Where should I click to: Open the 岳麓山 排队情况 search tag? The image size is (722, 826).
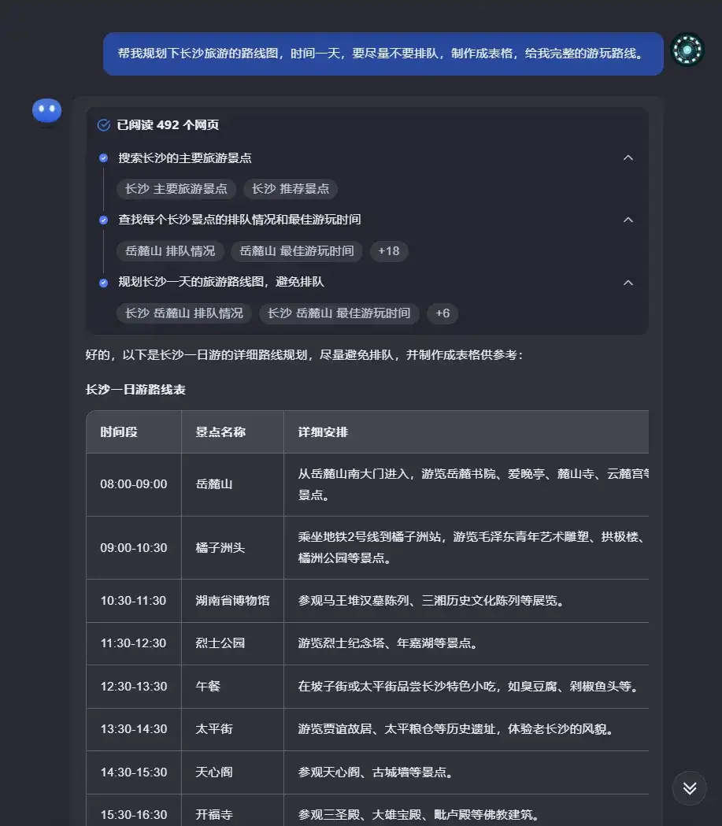coord(170,250)
